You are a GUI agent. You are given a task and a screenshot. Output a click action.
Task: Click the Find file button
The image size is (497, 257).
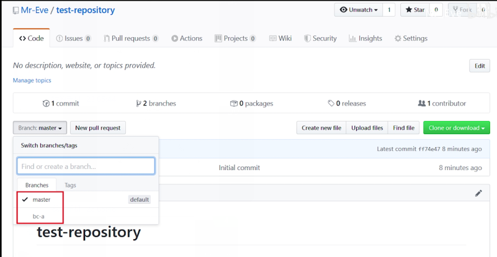403,128
